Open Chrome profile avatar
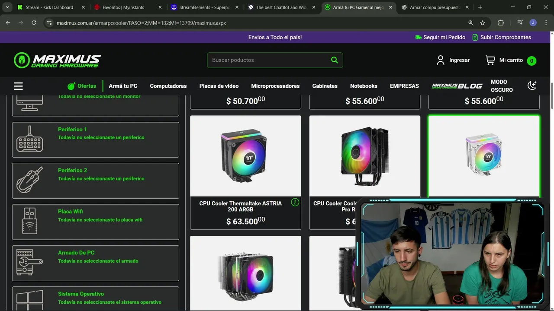The height and width of the screenshot is (311, 554). (533, 23)
